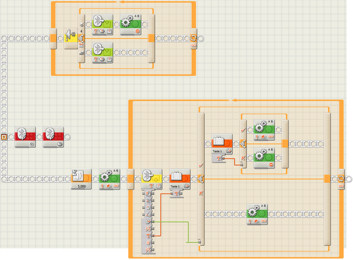Click the bottom data plug of Receive Message hub
Viewport: 353px width, 260px height.
tap(149, 250)
